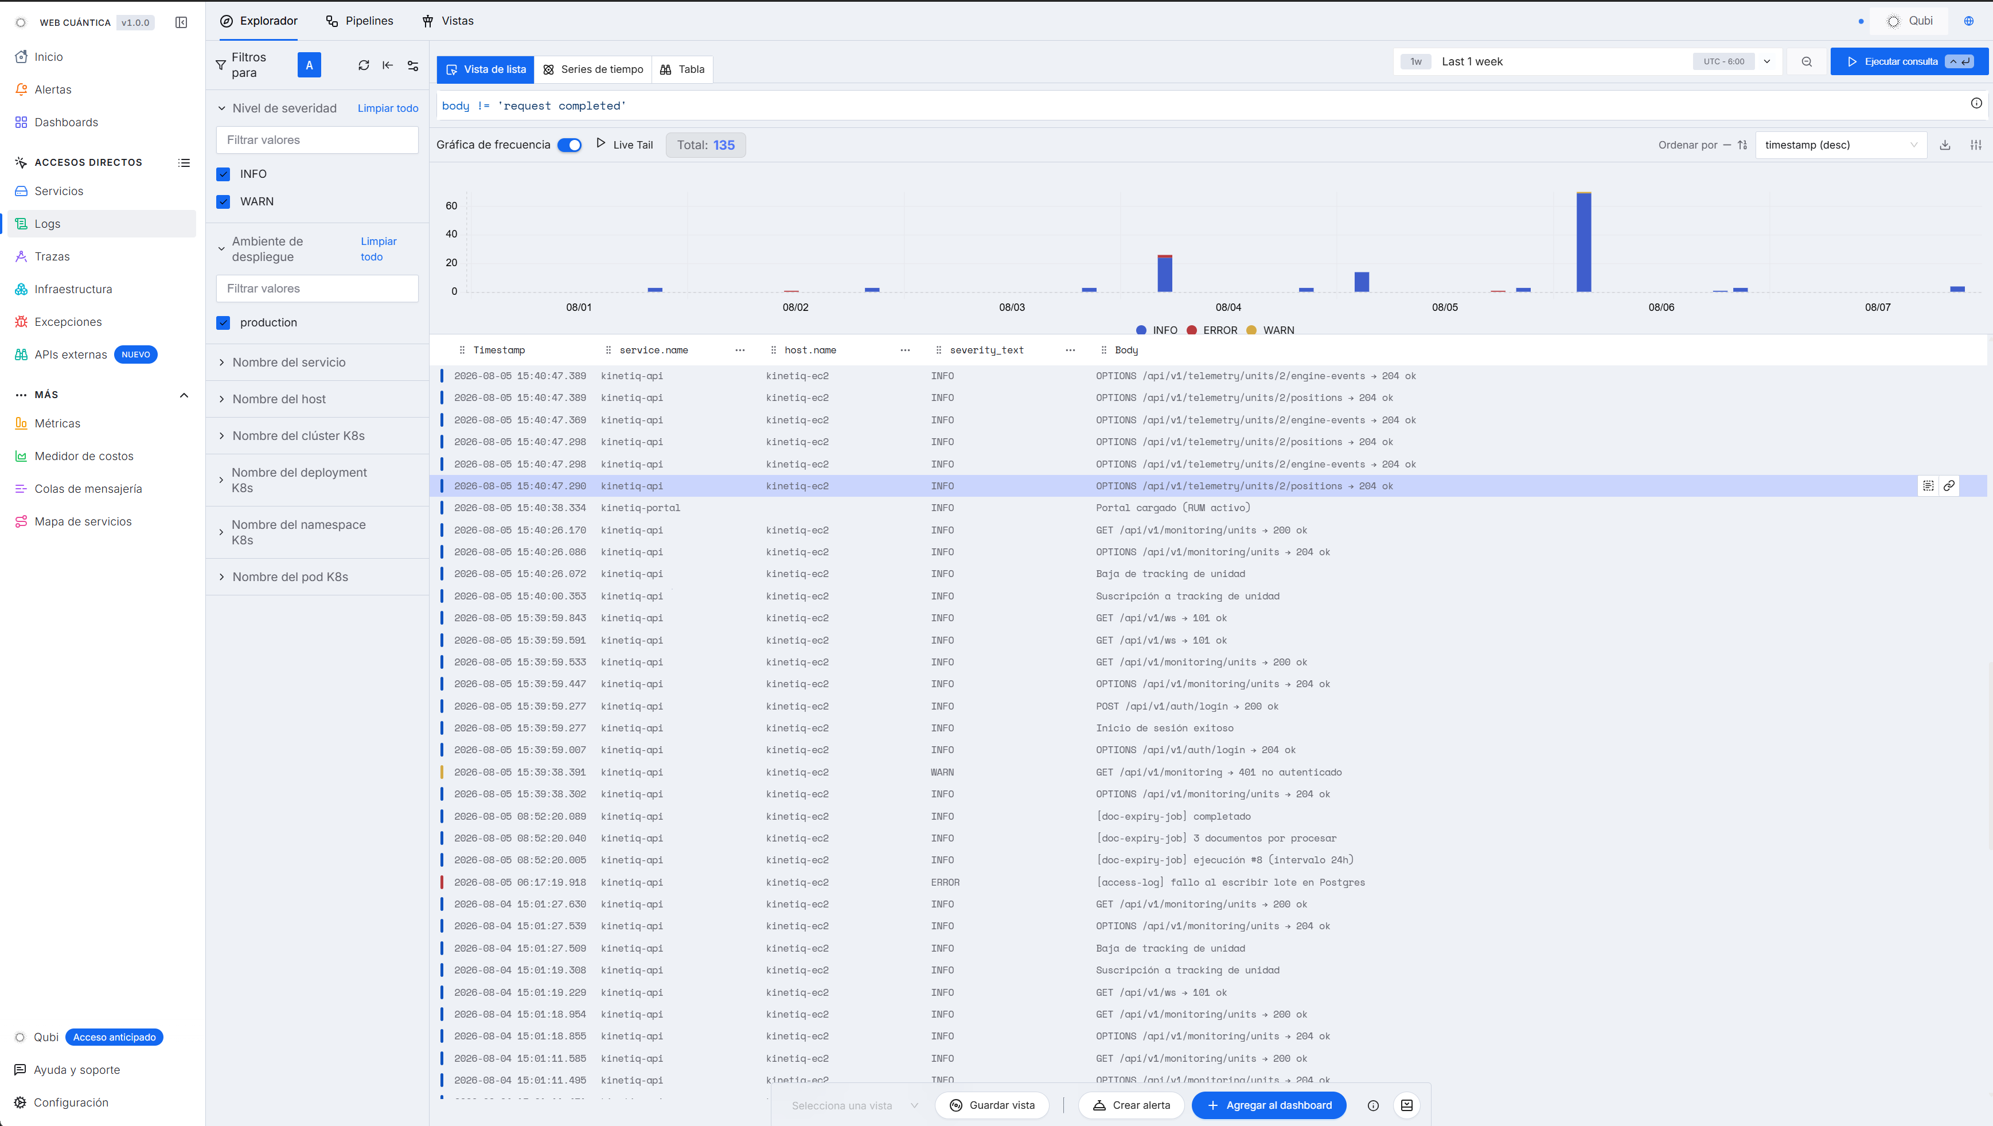Open the Servicios shortcut
The height and width of the screenshot is (1126, 1993).
click(x=59, y=191)
